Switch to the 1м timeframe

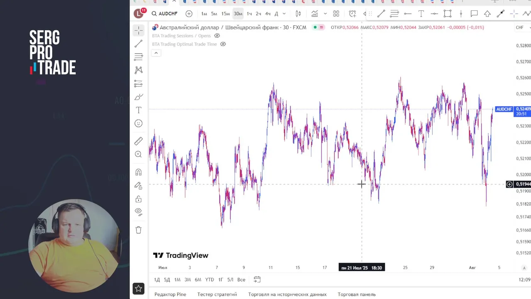tap(204, 14)
